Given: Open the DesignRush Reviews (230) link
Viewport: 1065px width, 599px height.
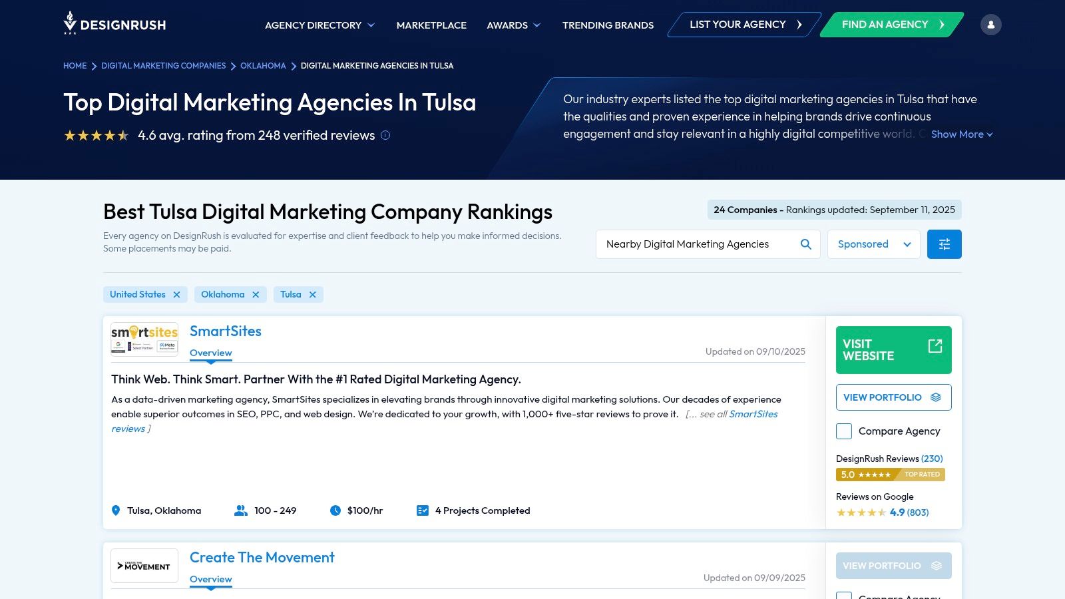Looking at the screenshot, I should 889,459.
